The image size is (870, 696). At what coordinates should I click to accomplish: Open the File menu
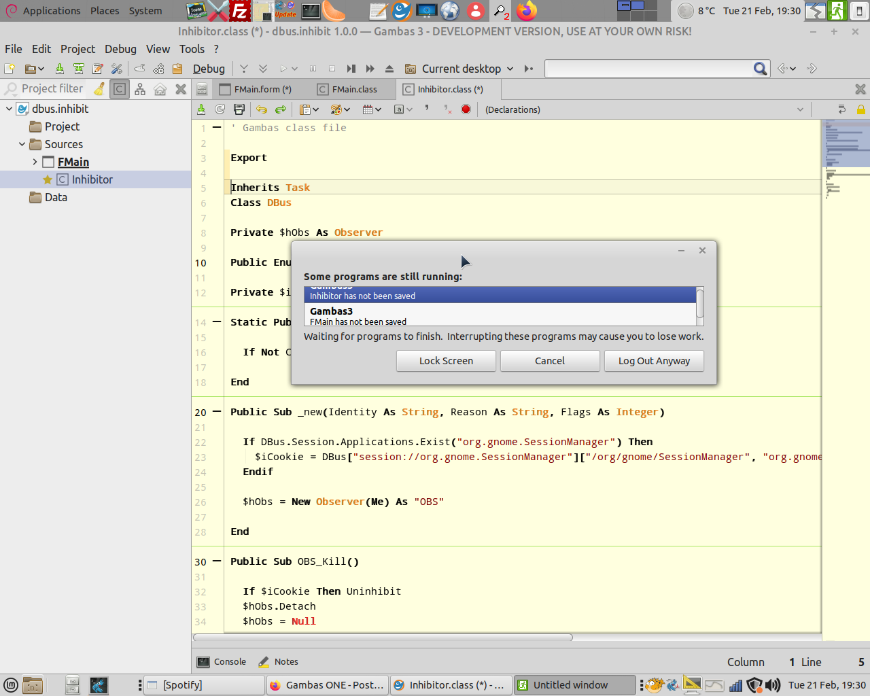point(14,49)
